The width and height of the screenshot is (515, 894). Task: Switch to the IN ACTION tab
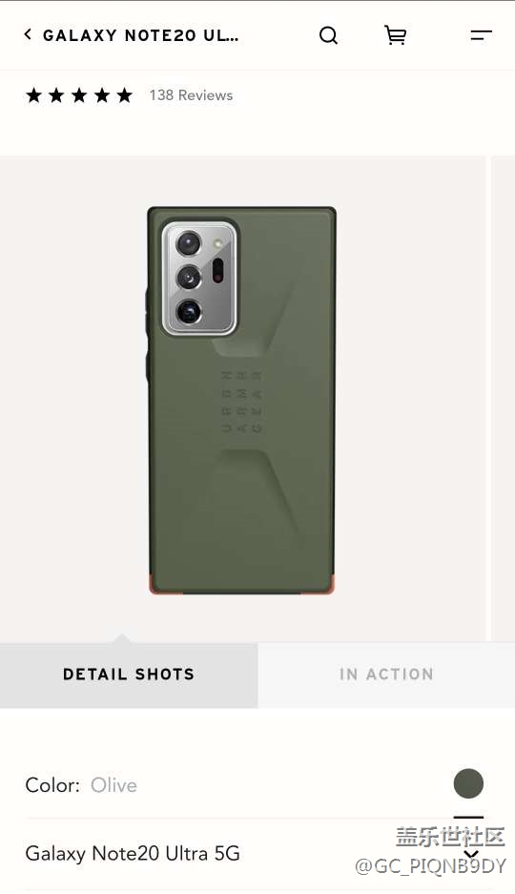click(386, 675)
